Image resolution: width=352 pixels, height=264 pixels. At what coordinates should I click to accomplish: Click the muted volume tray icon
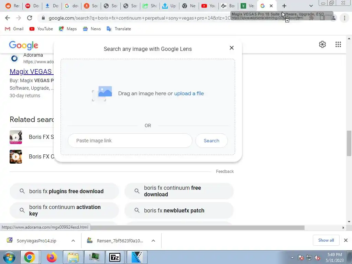[317, 258]
